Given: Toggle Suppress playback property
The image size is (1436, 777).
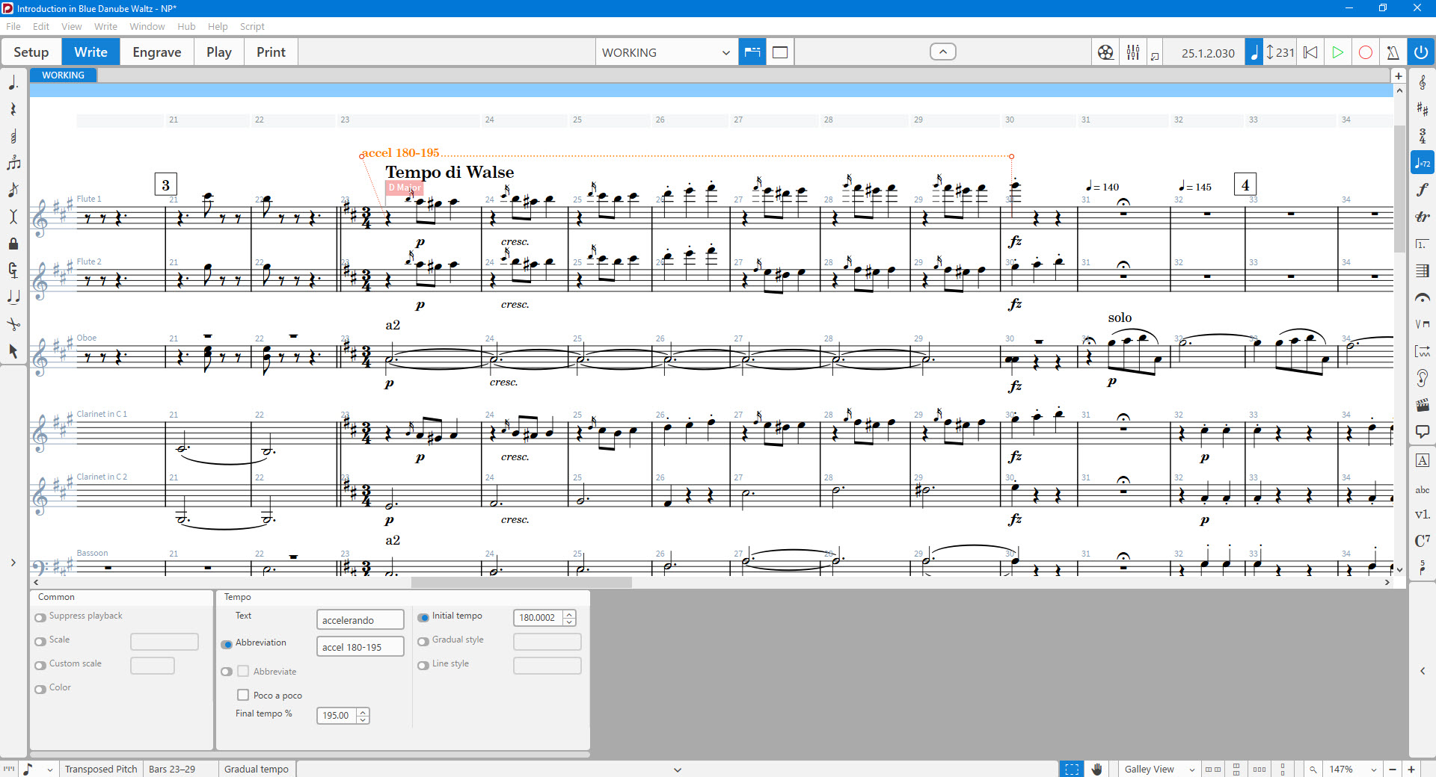Looking at the screenshot, I should (40, 617).
